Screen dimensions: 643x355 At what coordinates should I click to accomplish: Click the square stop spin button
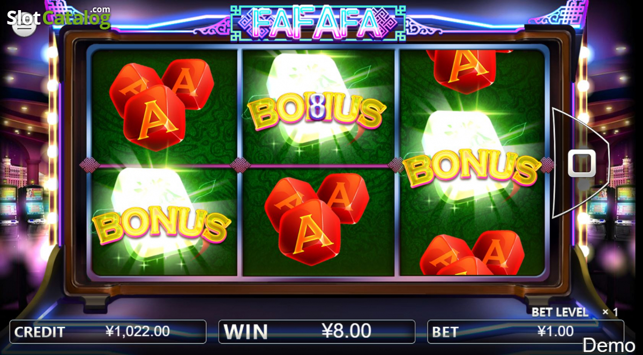coord(581,163)
